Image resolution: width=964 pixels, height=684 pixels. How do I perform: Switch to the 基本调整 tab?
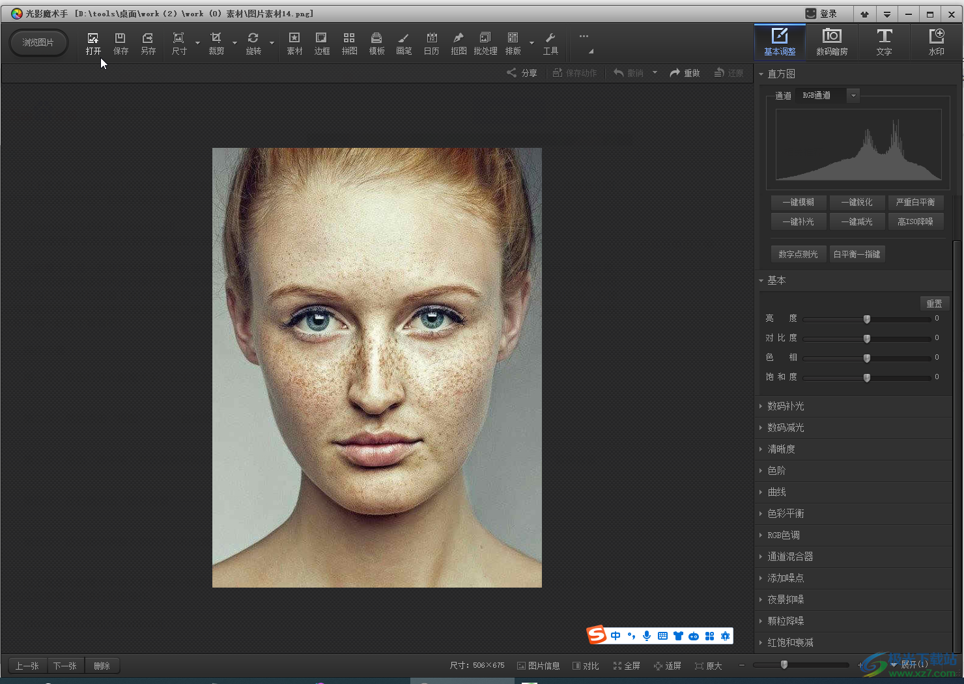[x=780, y=42]
